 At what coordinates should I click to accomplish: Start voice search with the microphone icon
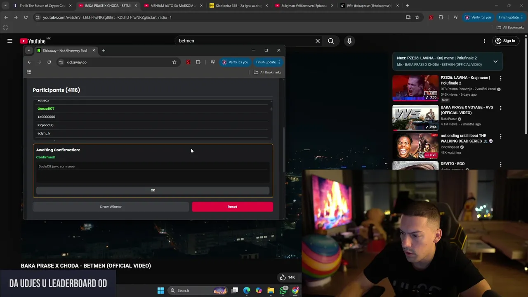349,41
